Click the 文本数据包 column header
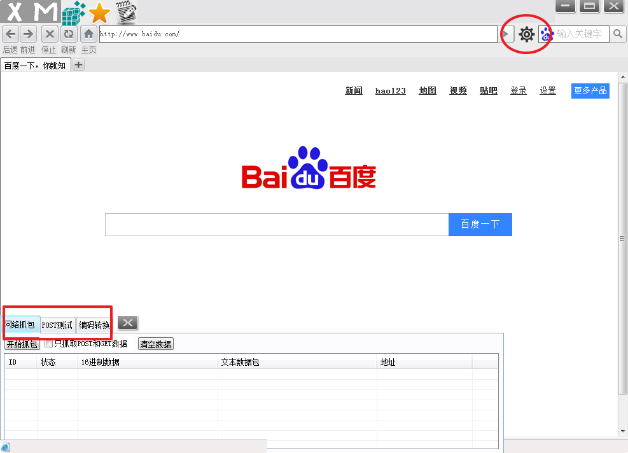Image resolution: width=628 pixels, height=453 pixels. click(297, 362)
